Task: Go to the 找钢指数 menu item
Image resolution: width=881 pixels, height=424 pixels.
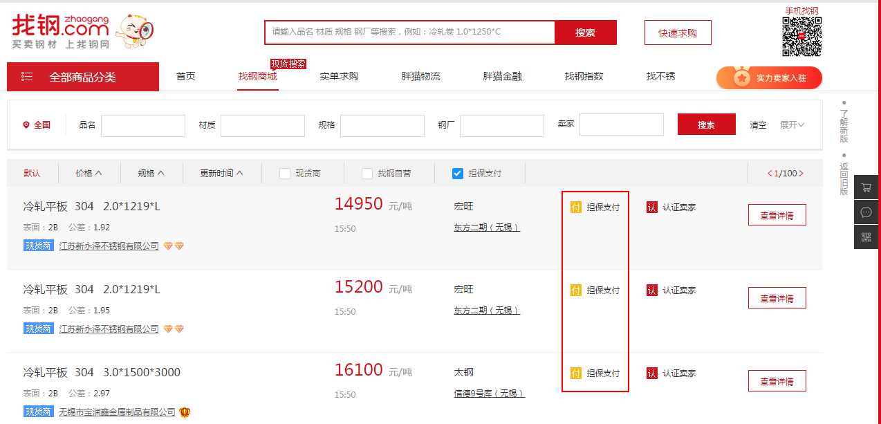Action: tap(584, 76)
